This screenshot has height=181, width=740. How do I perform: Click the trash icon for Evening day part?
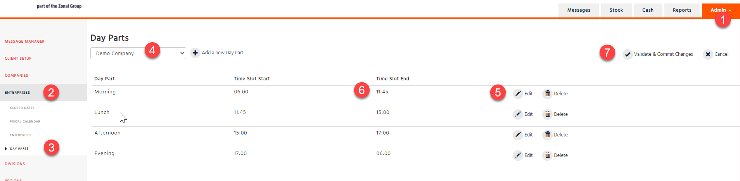[x=547, y=155]
